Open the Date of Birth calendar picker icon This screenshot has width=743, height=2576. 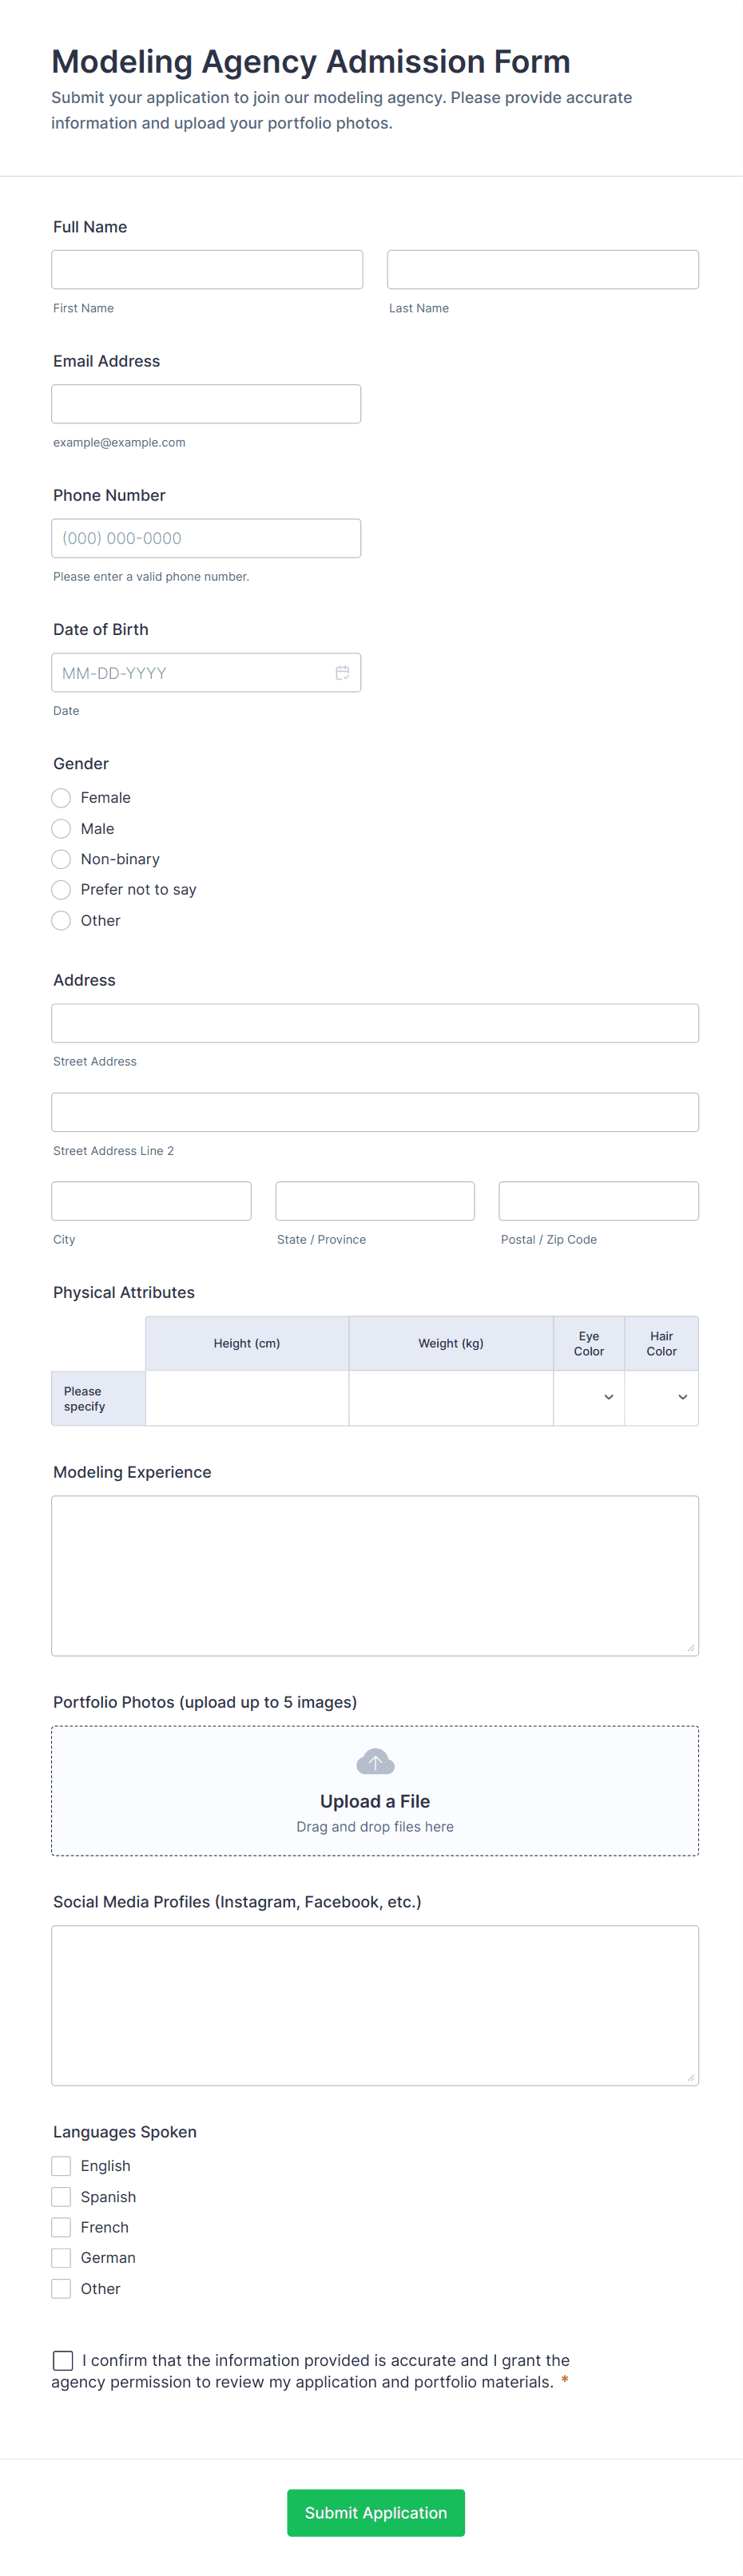[342, 673]
